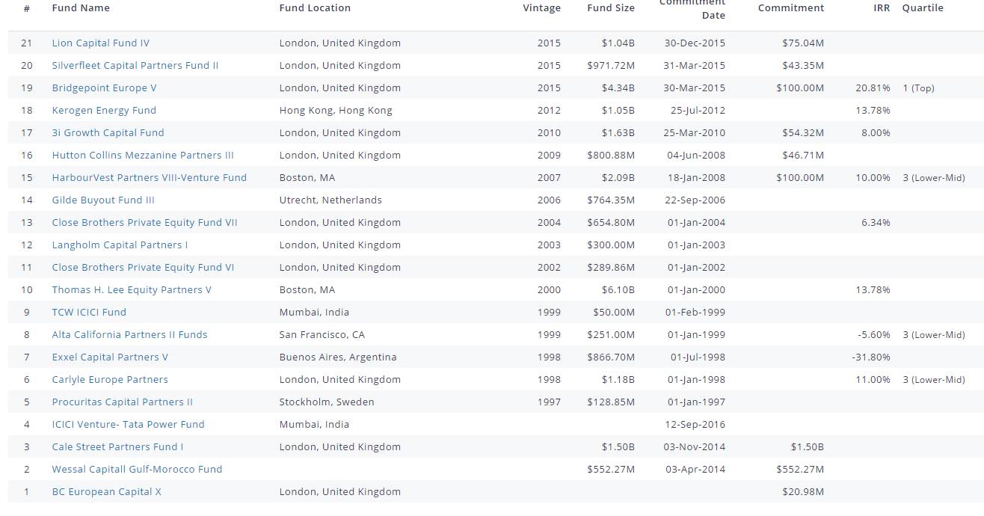The width and height of the screenshot is (984, 516).
Task: Click the Cale Street Partners Fund I link
Action: coord(117,446)
